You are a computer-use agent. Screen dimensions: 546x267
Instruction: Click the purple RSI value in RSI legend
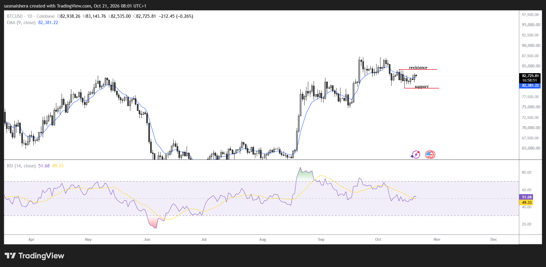click(x=44, y=166)
